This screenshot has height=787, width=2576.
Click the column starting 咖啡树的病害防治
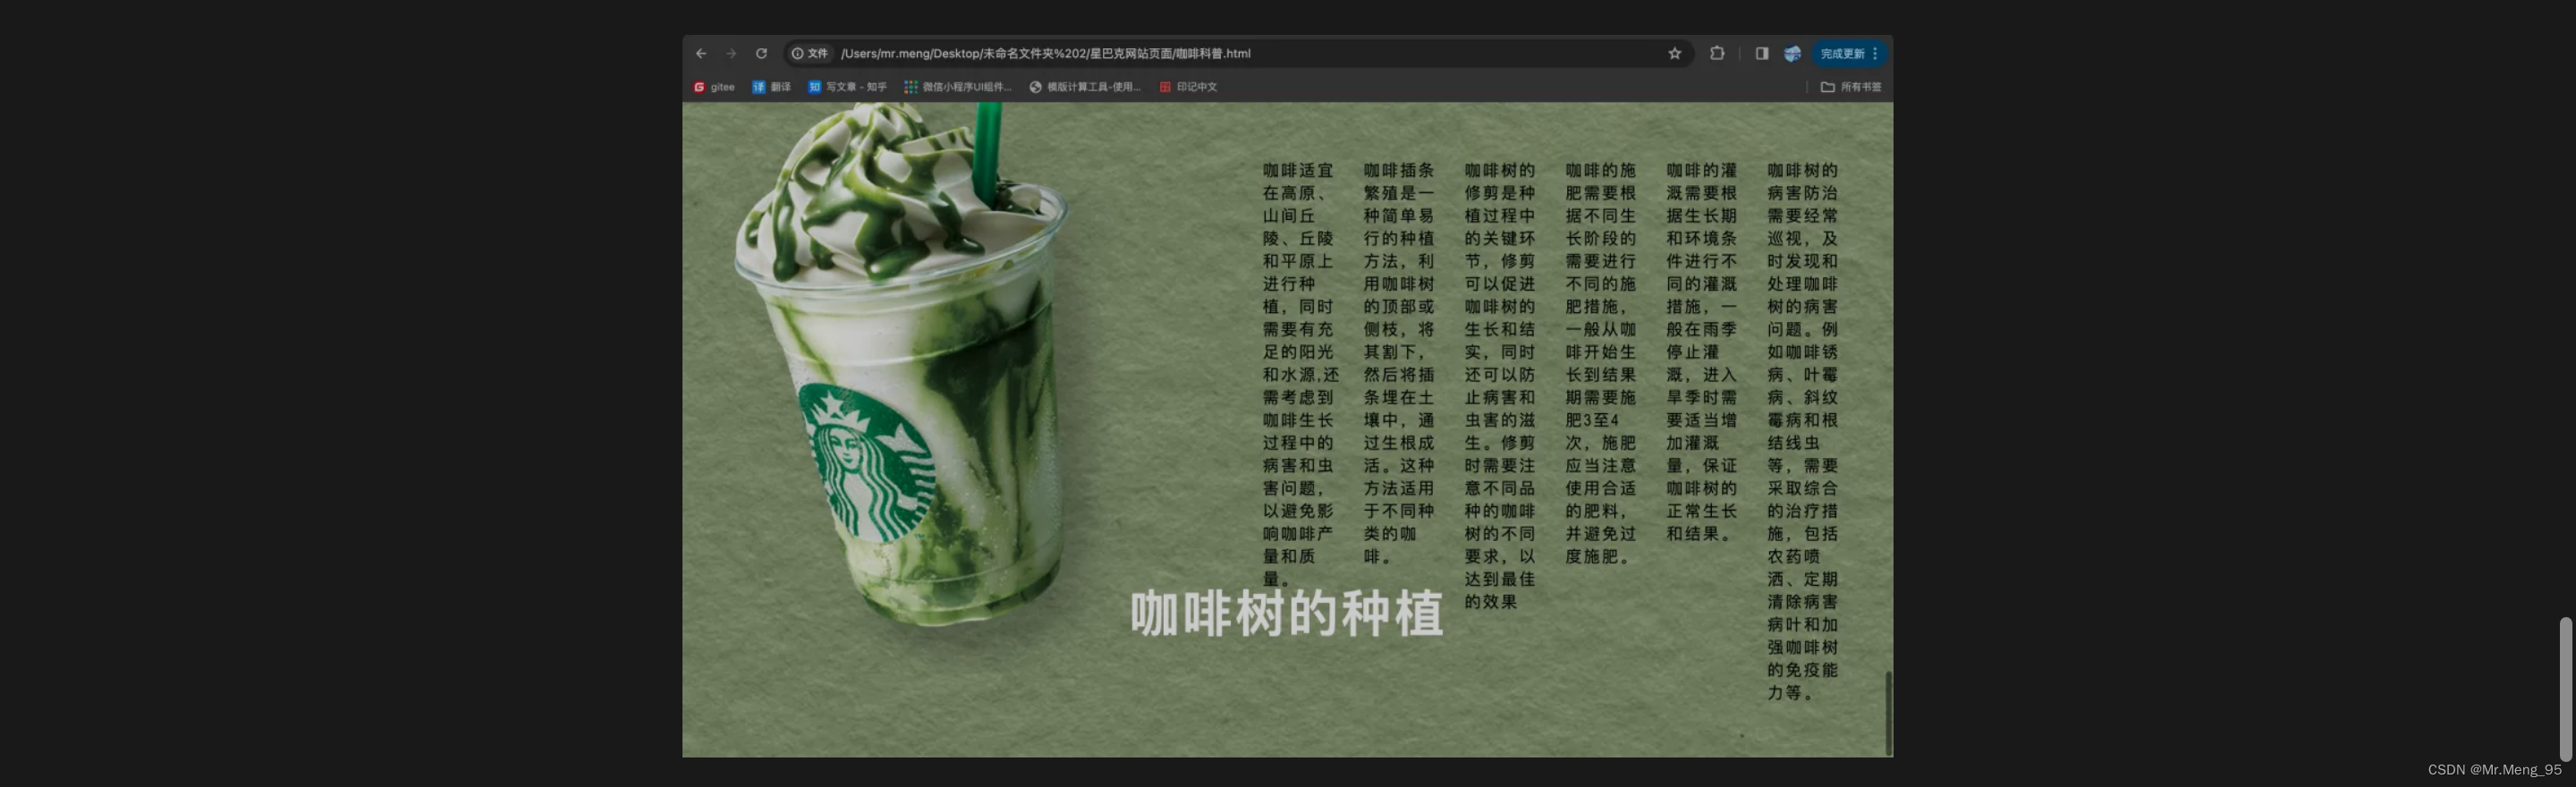(x=1802, y=431)
